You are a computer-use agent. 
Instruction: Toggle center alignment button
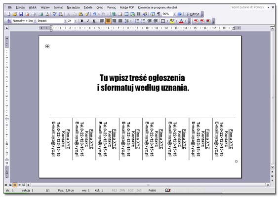coord(108,21)
